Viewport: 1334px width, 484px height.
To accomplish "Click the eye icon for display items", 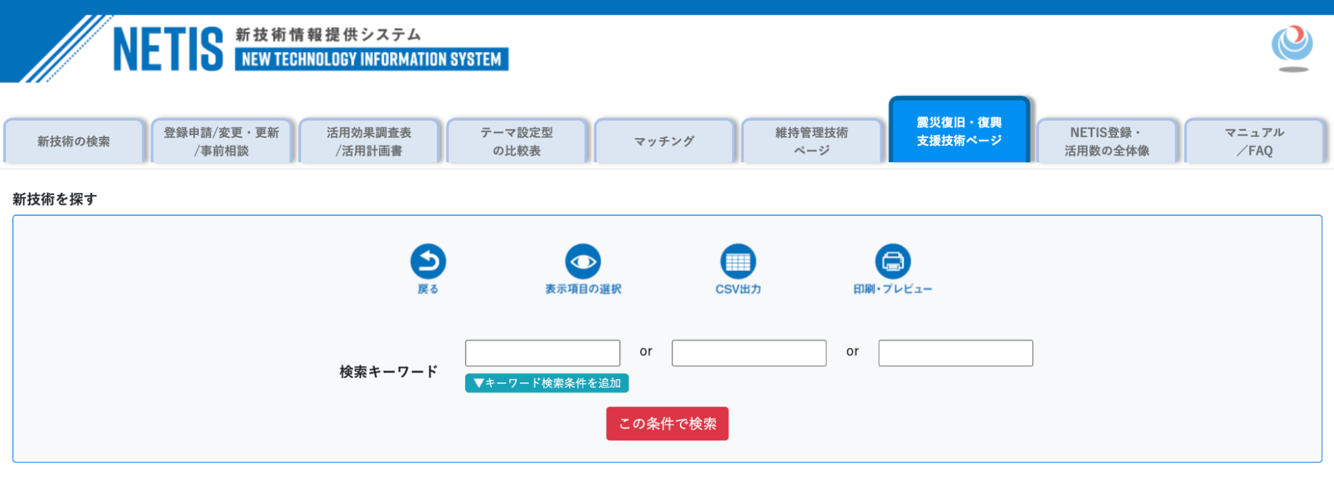I will pyautogui.click(x=583, y=261).
